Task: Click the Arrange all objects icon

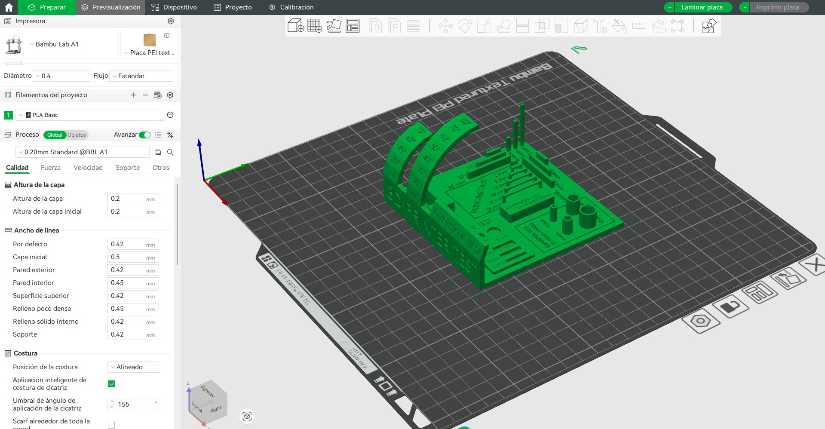Action: [353, 26]
